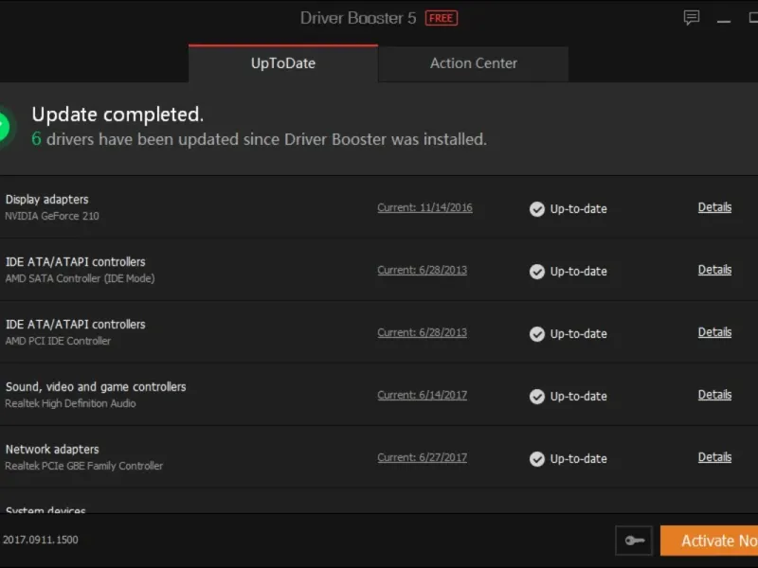Click the AMD PCI IDE Controller checkmark icon
This screenshot has height=568, width=758.
coord(536,334)
